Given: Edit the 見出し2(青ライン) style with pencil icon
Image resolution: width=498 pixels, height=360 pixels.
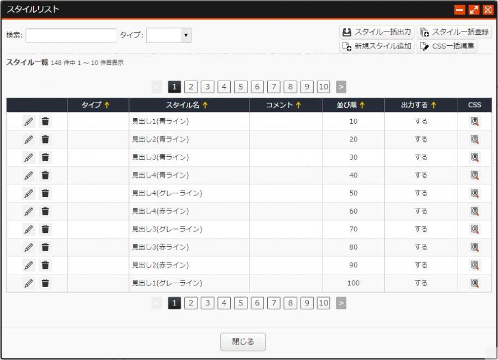Looking at the screenshot, I should (29, 140).
